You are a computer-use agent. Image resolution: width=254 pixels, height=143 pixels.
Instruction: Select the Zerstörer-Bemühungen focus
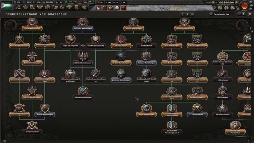click(121, 80)
